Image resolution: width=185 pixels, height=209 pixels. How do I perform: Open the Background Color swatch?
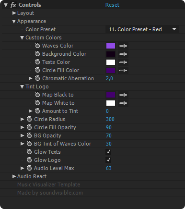click(x=111, y=54)
